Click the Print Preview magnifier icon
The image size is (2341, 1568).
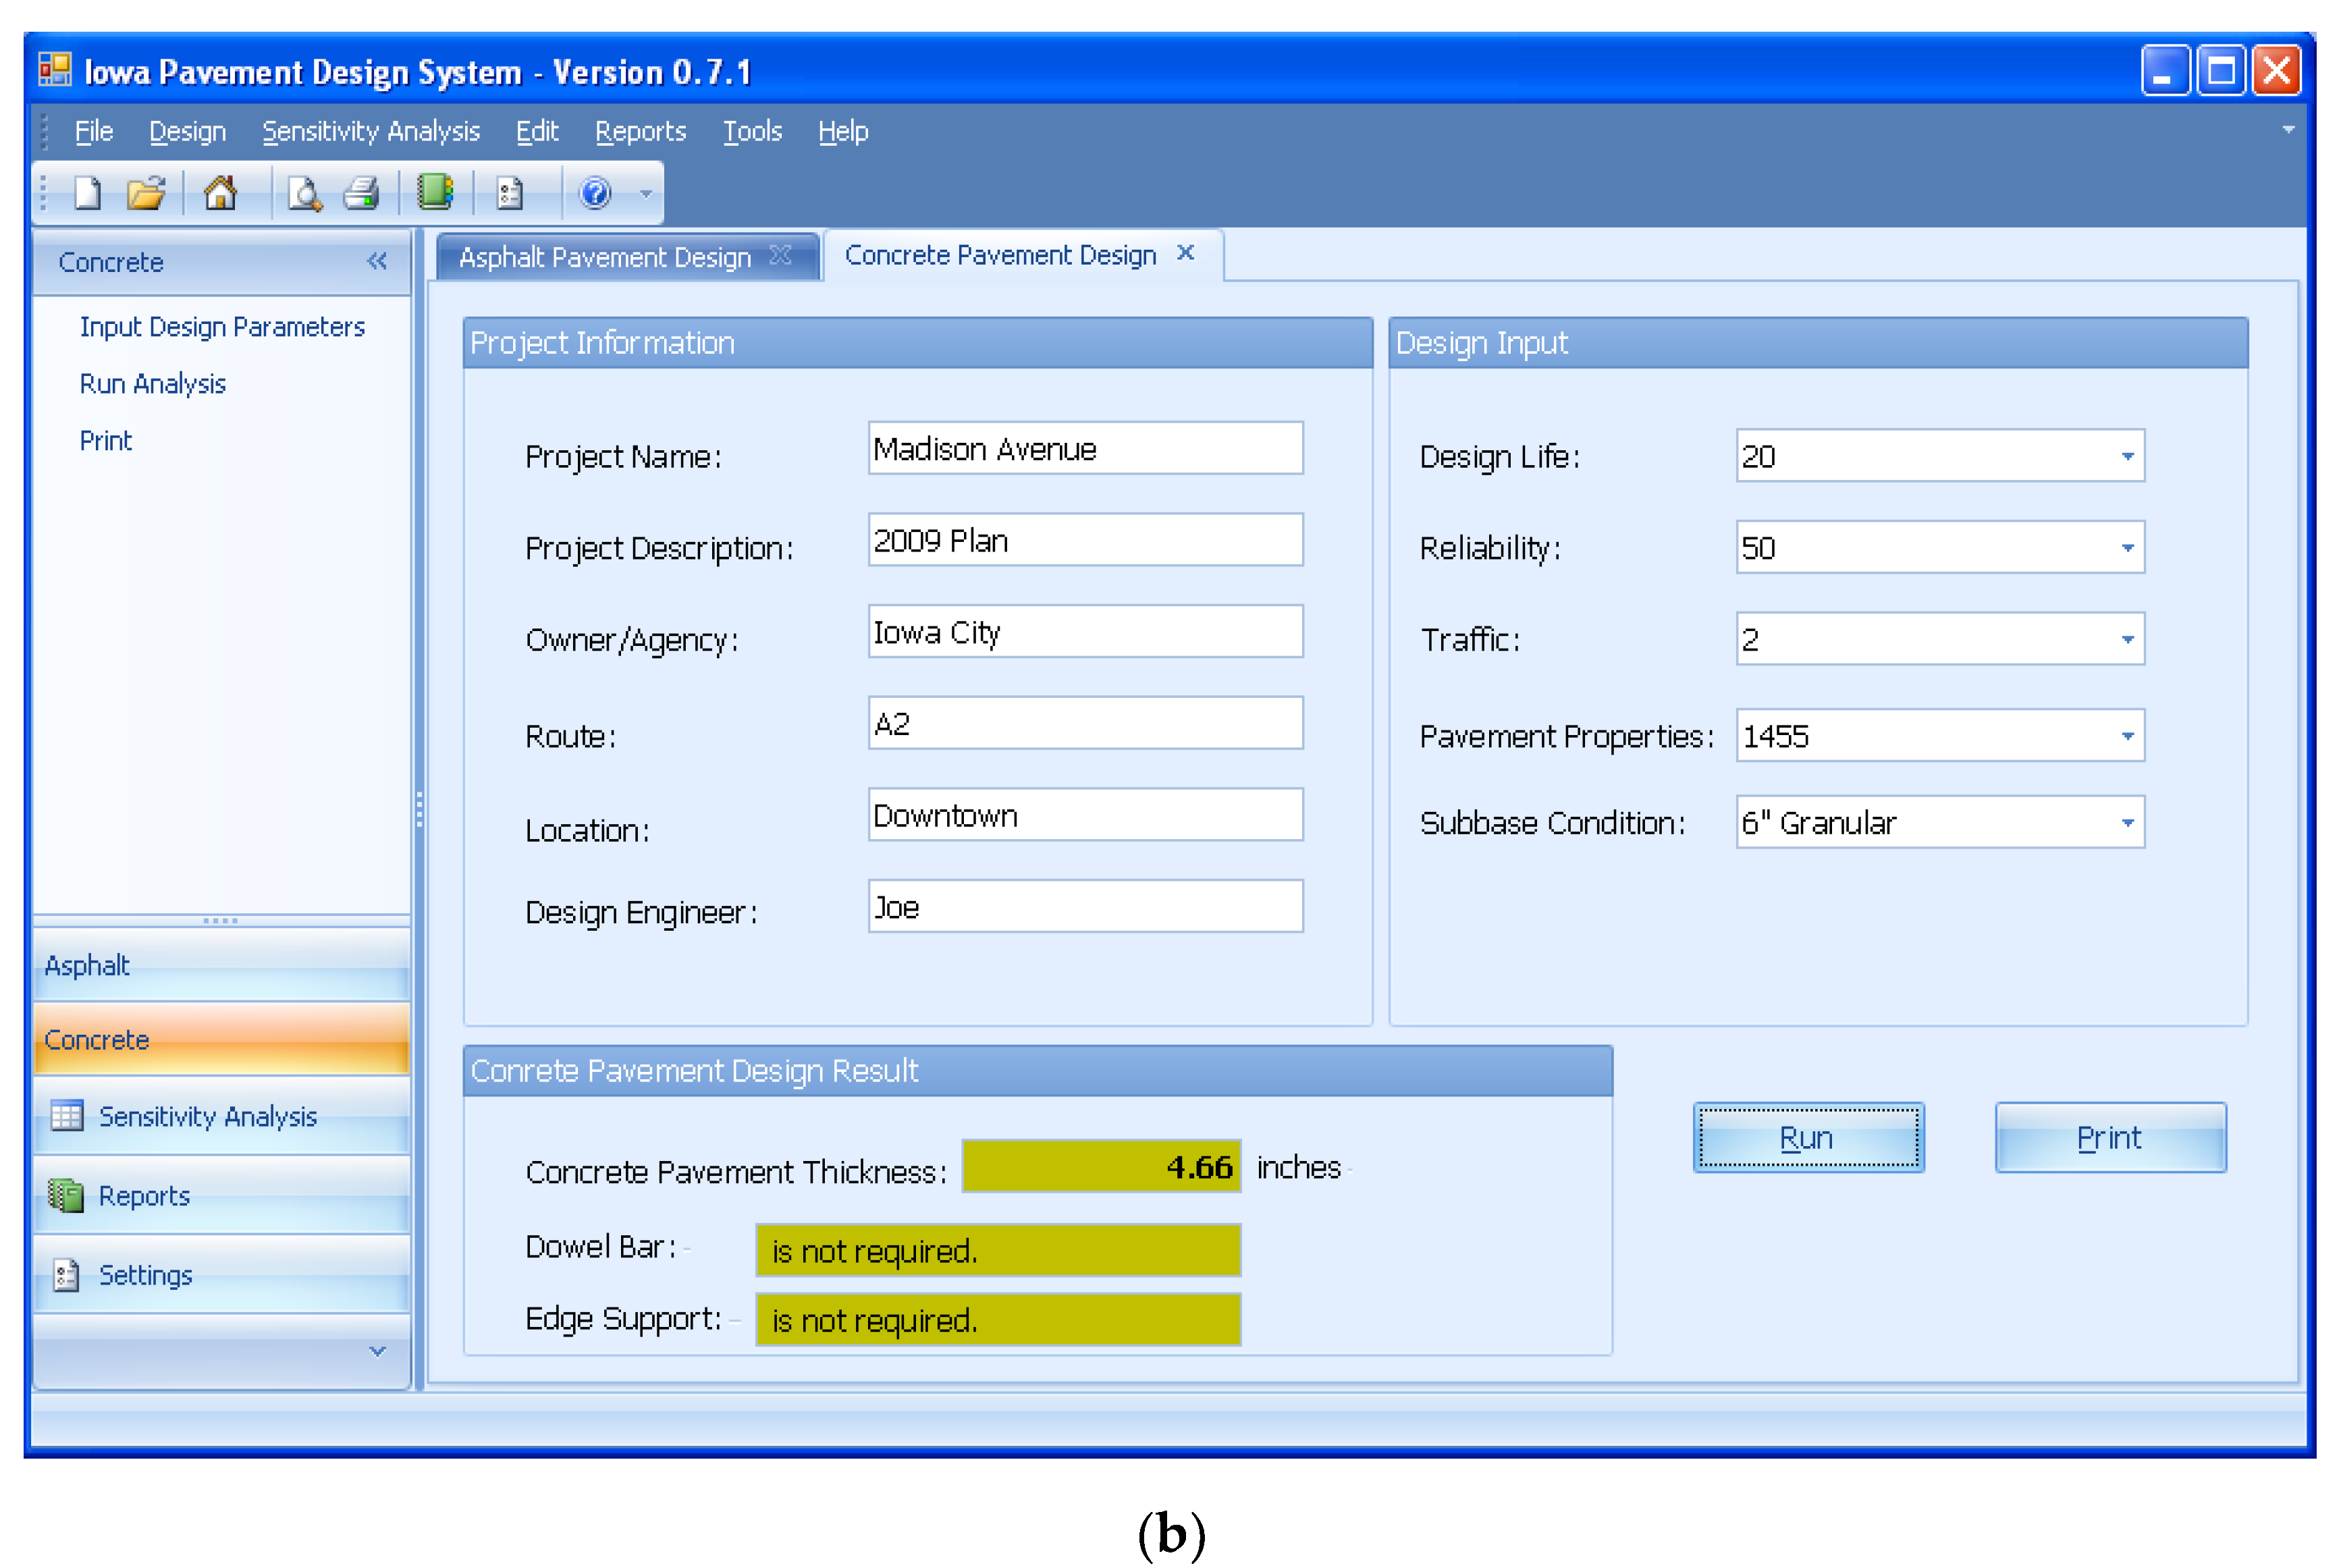[304, 193]
